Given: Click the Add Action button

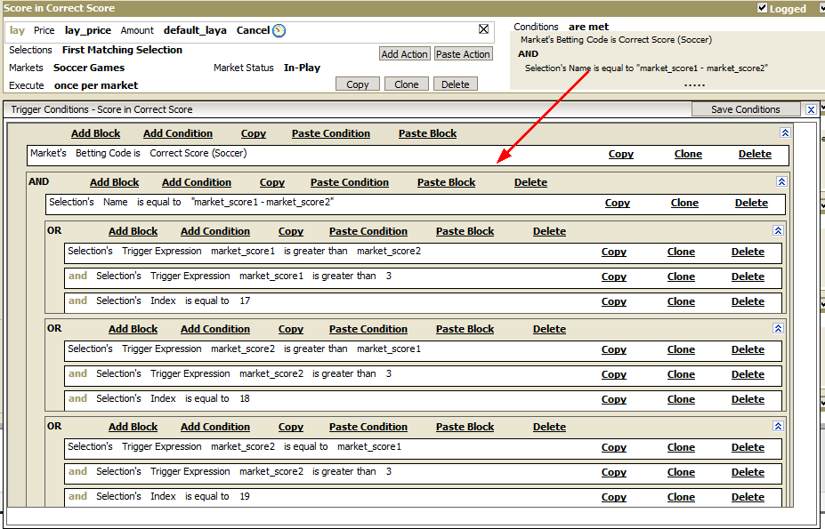Looking at the screenshot, I should [404, 53].
